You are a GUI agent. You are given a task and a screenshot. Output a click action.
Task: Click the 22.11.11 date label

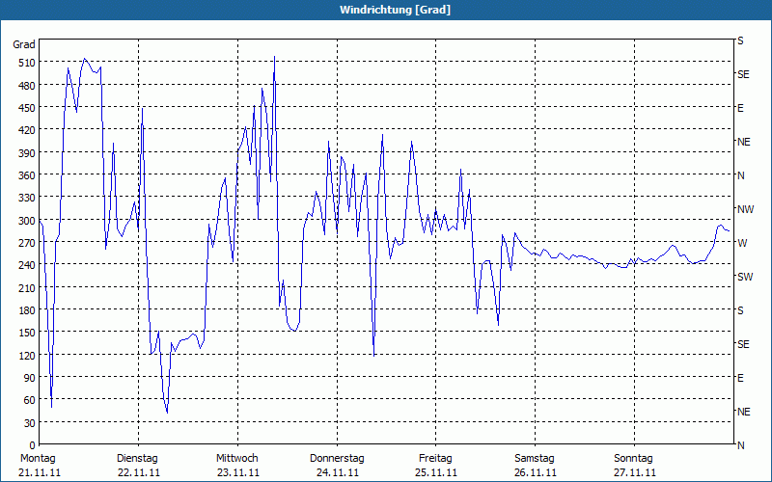[x=139, y=472]
